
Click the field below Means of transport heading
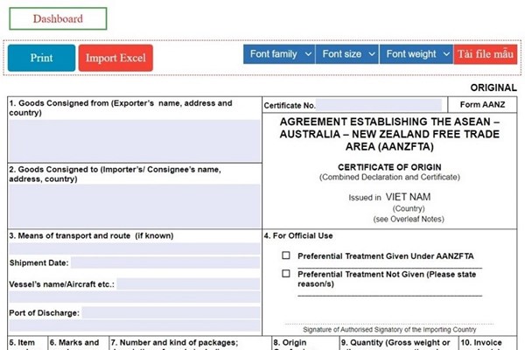tap(134, 248)
